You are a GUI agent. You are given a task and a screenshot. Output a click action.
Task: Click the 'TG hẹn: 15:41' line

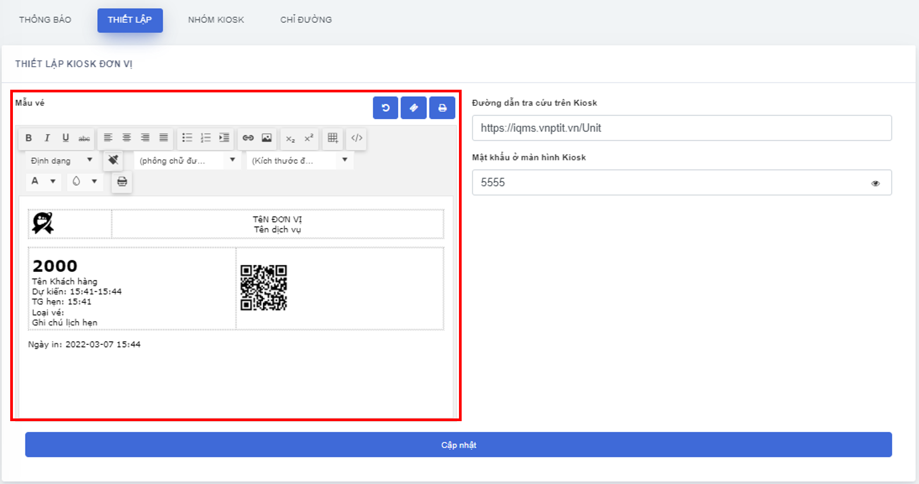[62, 302]
